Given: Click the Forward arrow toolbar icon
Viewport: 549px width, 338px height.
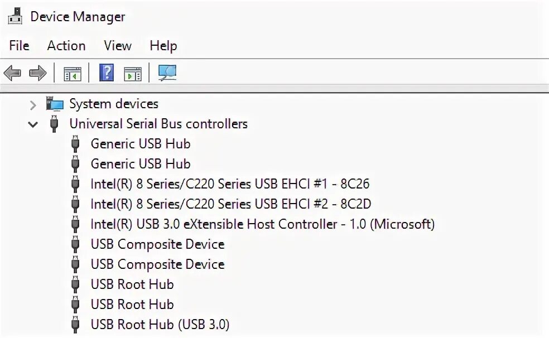Looking at the screenshot, I should [x=38, y=73].
